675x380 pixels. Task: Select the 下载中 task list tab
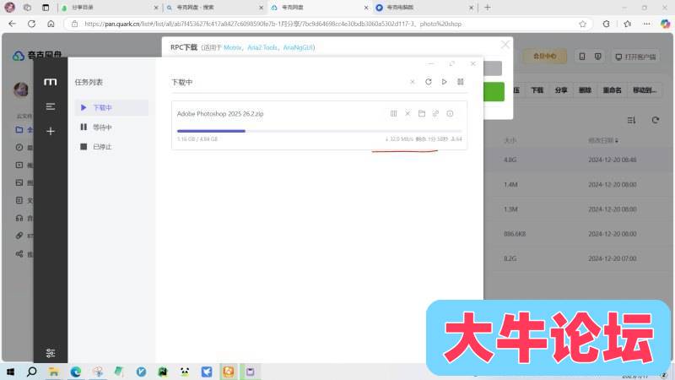(x=112, y=108)
